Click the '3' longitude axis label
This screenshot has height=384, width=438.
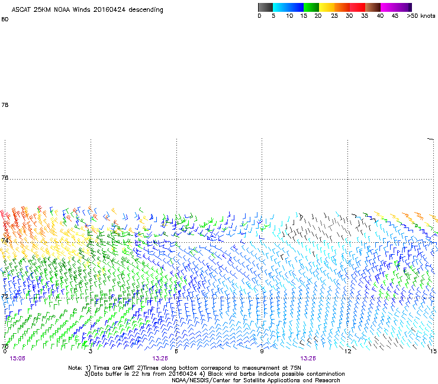pos(91,352)
